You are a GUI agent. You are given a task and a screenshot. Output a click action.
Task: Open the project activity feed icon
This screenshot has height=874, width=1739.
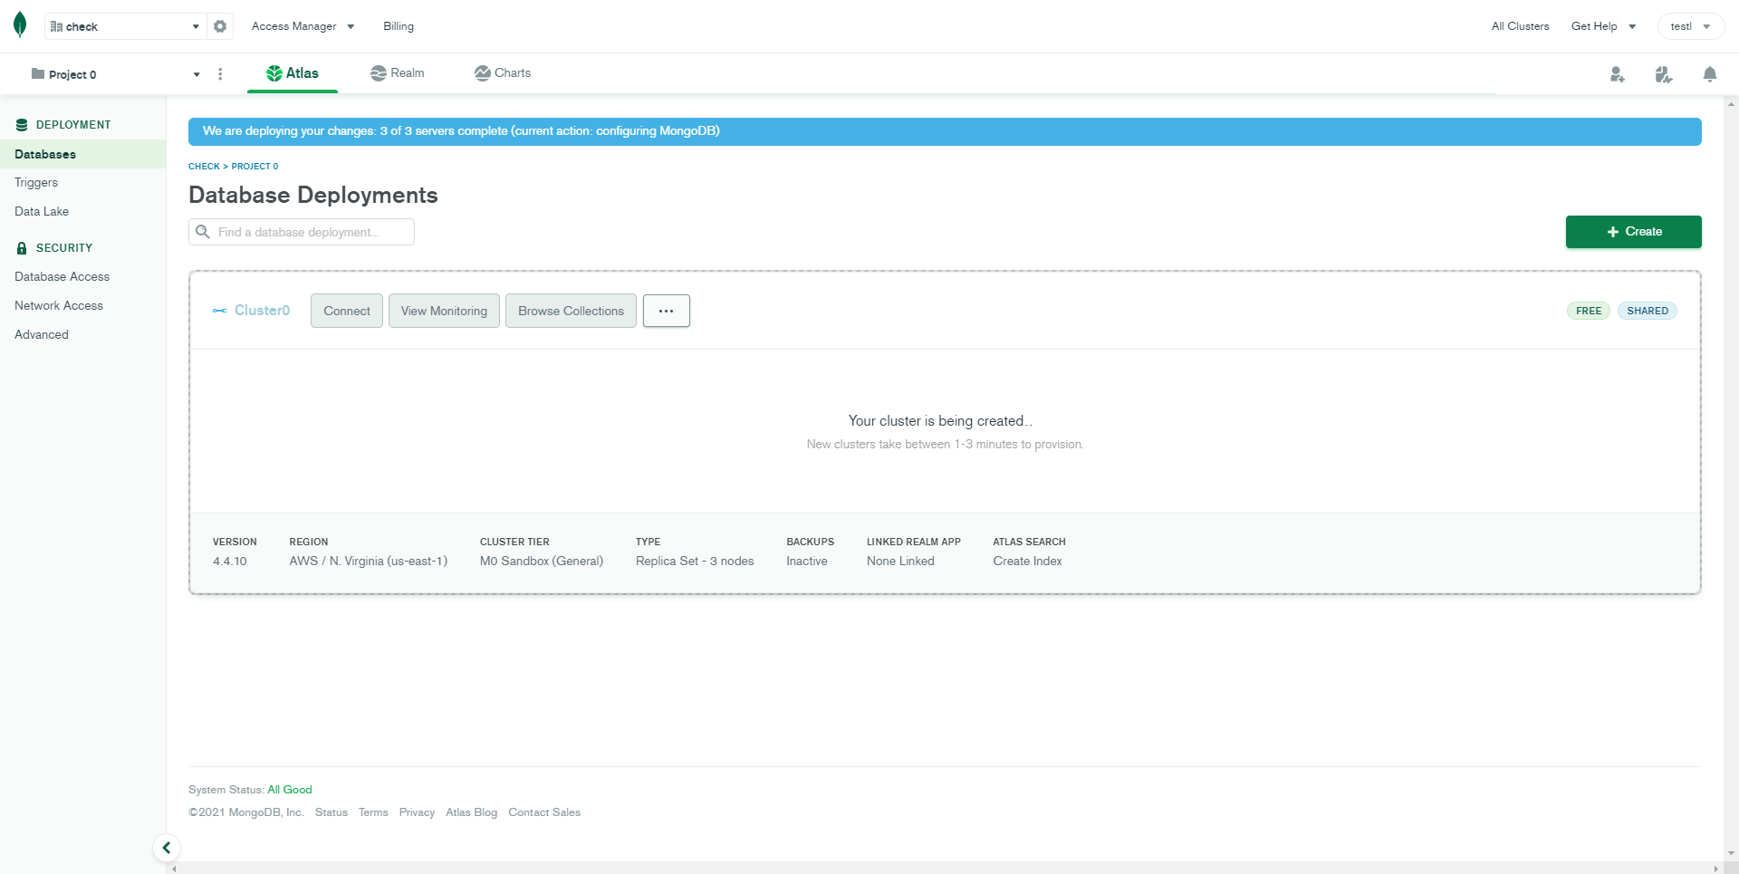[x=1663, y=74]
